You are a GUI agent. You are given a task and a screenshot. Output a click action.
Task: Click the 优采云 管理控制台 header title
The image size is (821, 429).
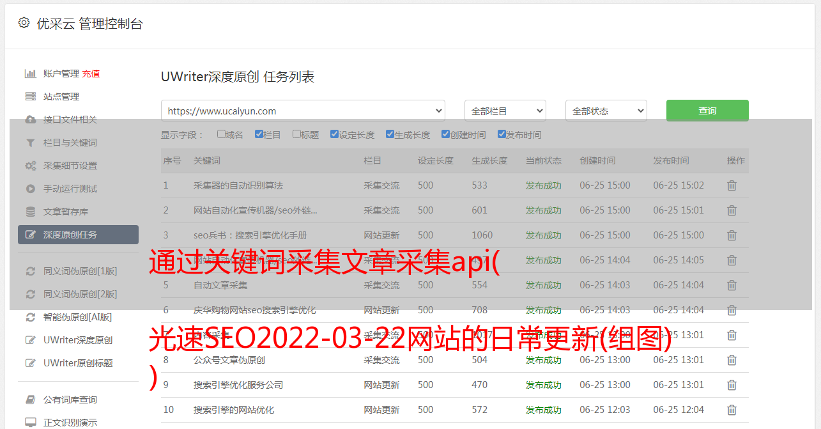[x=89, y=24]
